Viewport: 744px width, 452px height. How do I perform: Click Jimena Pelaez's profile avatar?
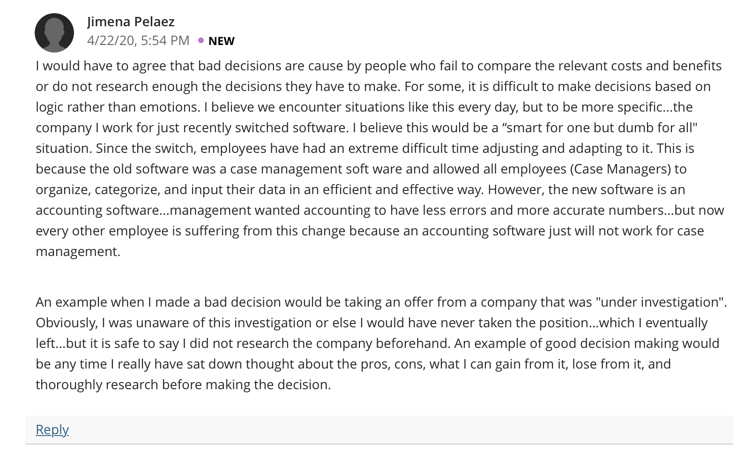click(x=54, y=33)
